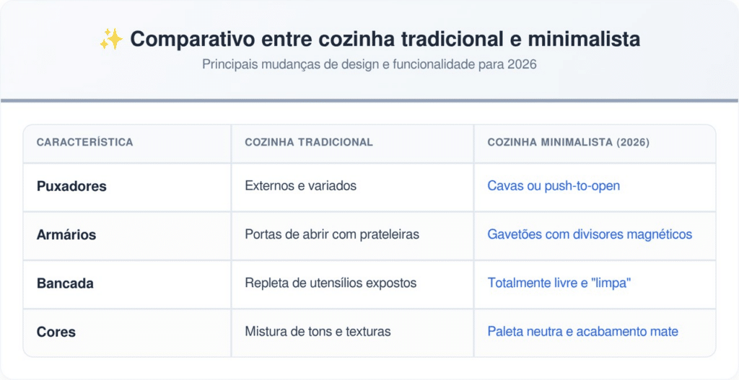The height and width of the screenshot is (380, 739).
Task: Click the title 'Comparativo entre cozinha tradicional e minimalista'
Action: [x=384, y=40]
